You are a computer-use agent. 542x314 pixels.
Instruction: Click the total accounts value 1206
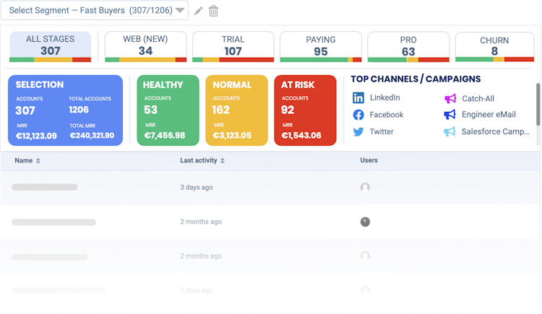79,110
